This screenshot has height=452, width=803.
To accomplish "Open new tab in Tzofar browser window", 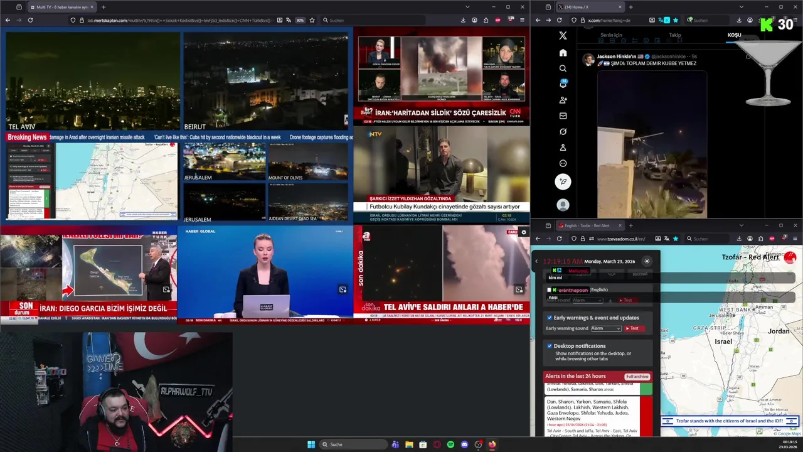I will point(631,225).
